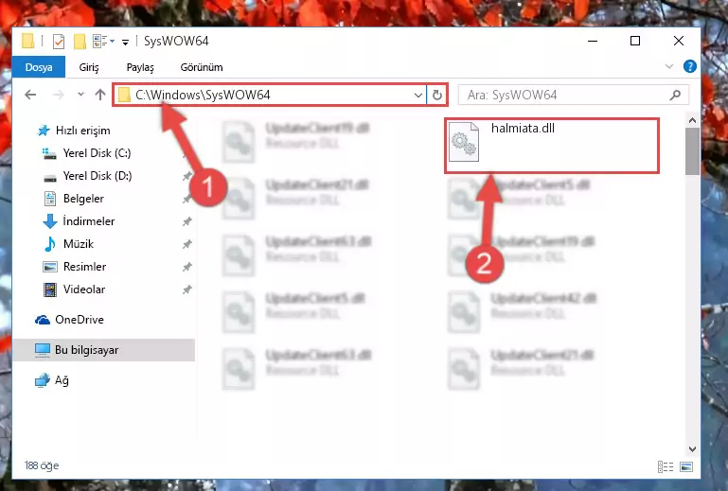Select OneDrive in navigation pane
The height and width of the screenshot is (491, 728).
click(x=69, y=320)
